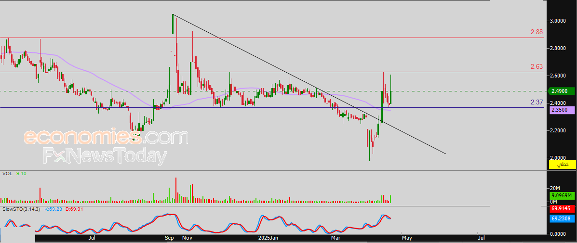
Task: Select the descending black trendline
Action: [309, 84]
